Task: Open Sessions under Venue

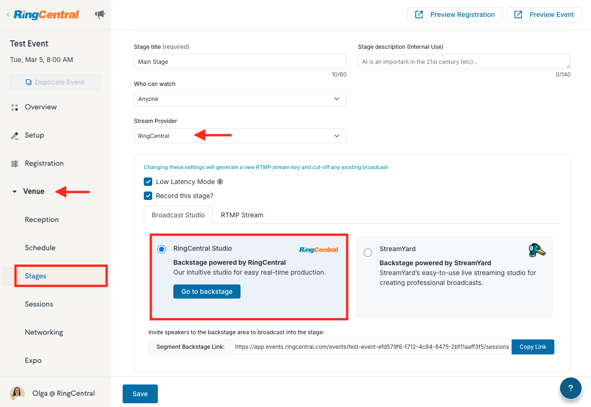Action: (x=39, y=304)
